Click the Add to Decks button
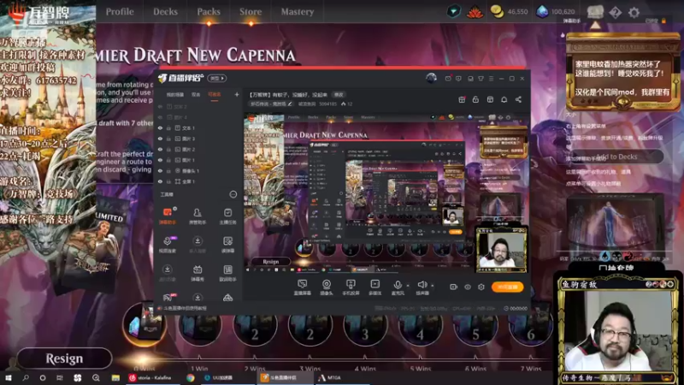Viewport: 684px width, 385px height. (x=616, y=157)
